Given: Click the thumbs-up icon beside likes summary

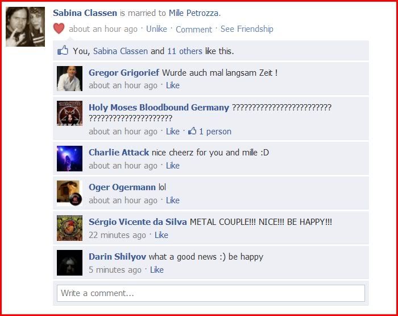Looking at the screenshot, I should point(63,50).
